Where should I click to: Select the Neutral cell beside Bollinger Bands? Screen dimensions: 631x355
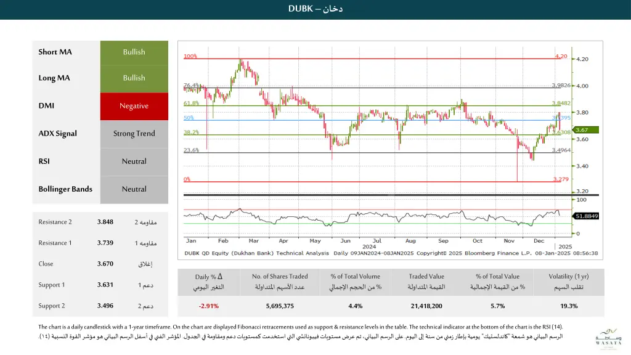tap(134, 190)
